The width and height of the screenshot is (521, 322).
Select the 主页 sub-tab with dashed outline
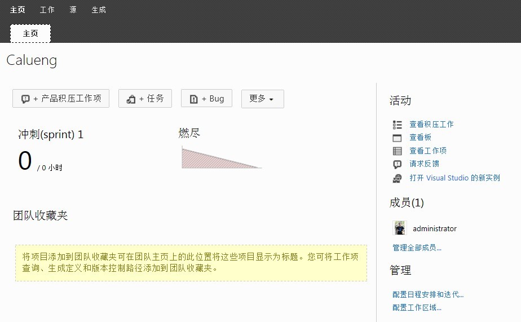tap(30, 34)
